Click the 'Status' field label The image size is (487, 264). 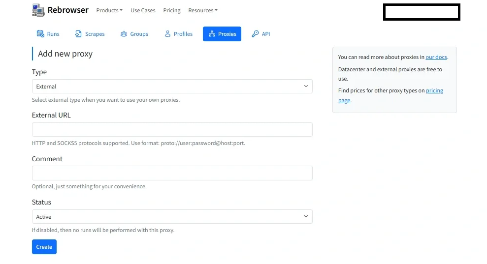tap(41, 202)
